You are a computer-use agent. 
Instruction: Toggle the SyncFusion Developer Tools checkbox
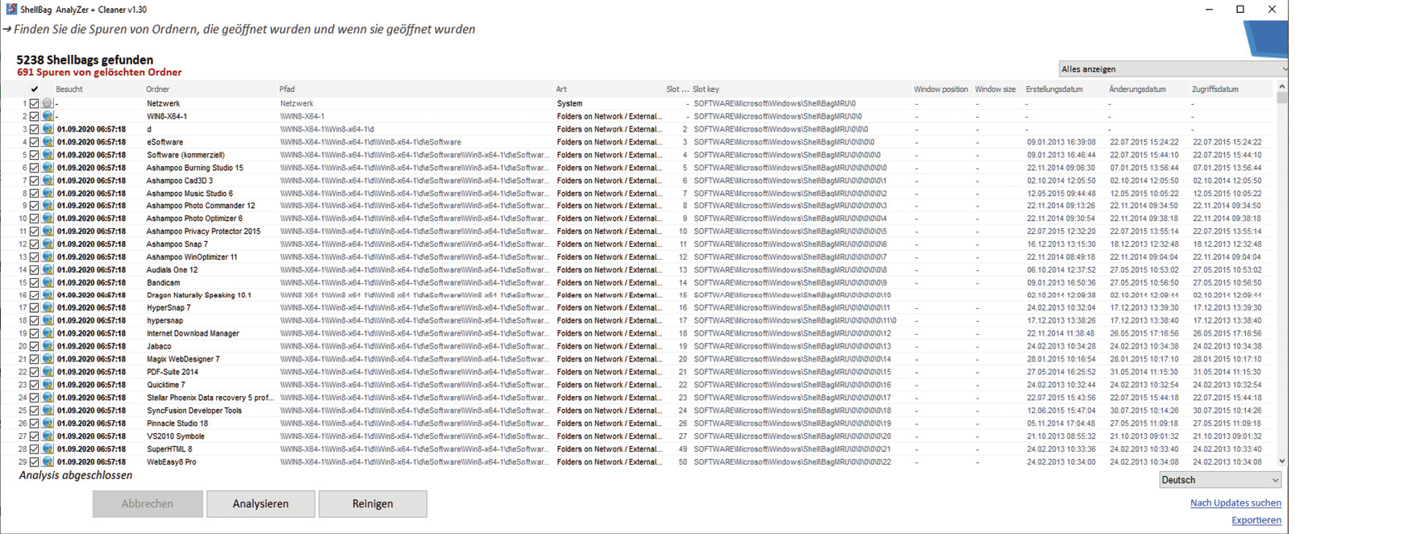pos(34,411)
